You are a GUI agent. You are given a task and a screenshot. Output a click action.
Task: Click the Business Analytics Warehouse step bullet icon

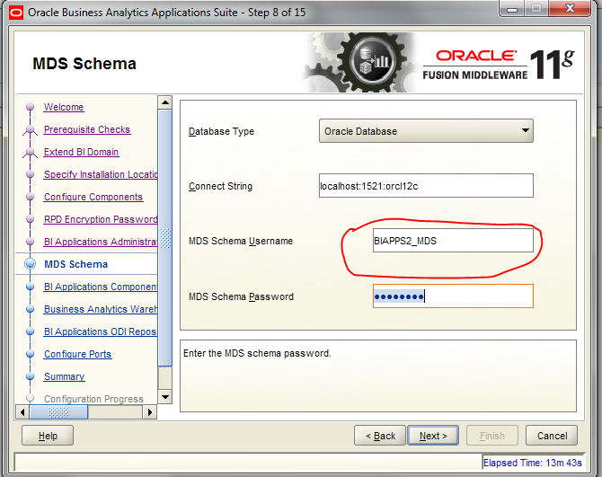30,309
